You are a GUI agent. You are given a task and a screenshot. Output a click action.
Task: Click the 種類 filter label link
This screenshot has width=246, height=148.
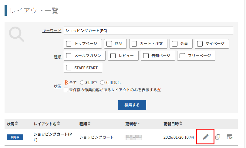click(x=57, y=57)
